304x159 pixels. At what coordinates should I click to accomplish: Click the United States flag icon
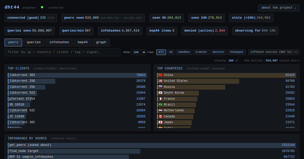(160, 81)
